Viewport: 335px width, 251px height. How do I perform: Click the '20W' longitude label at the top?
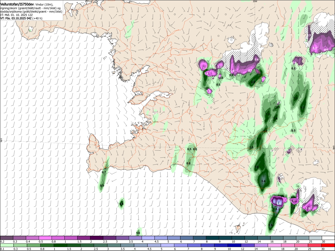tap(255, 1)
